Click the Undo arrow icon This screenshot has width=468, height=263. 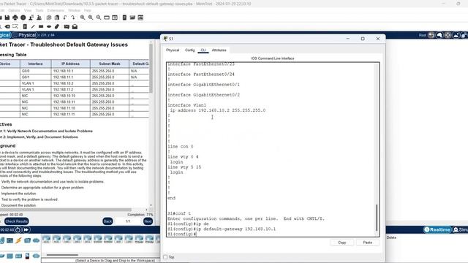[x=65, y=18]
